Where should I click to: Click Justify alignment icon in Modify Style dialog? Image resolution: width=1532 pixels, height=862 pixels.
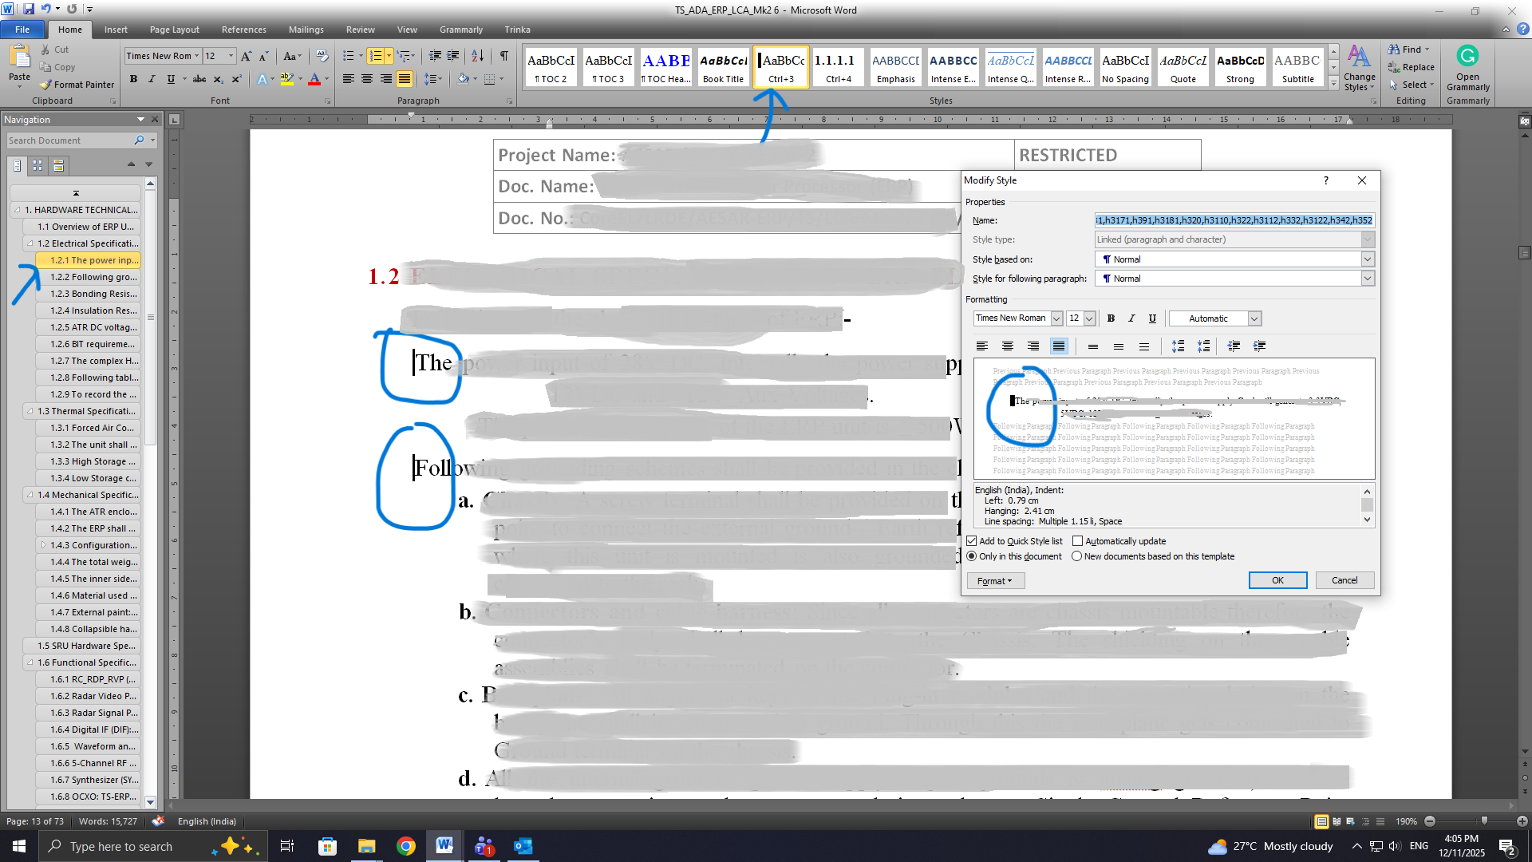click(x=1059, y=346)
